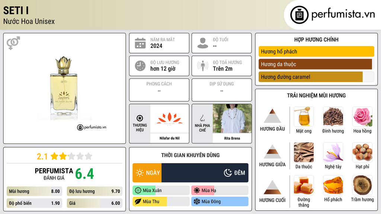Screen dimensions: 381x214
Task: Open the Mật ong note image
Action: (304, 116)
